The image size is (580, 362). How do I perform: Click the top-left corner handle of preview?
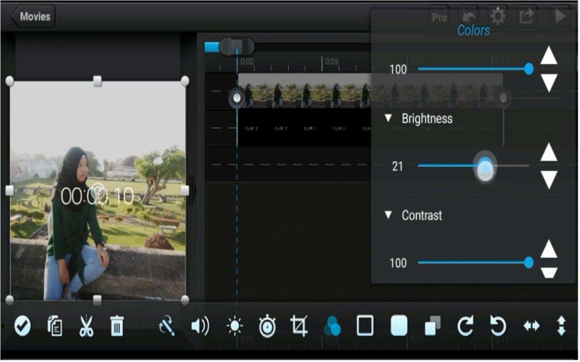click(x=10, y=81)
